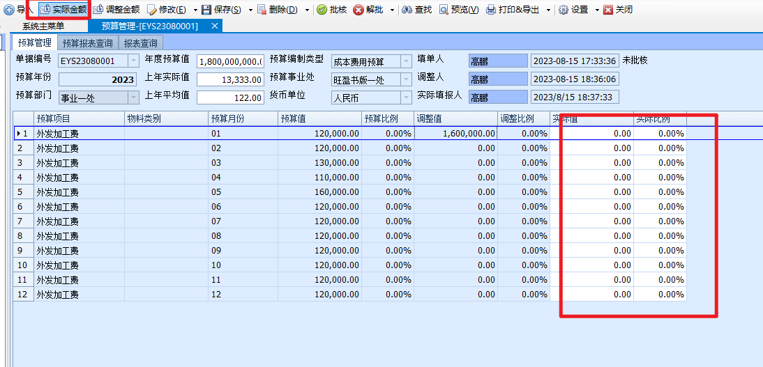This screenshot has width=763, height=367.
Task: Open the dropdown arrow next to 删除(D)
Action: tap(307, 10)
